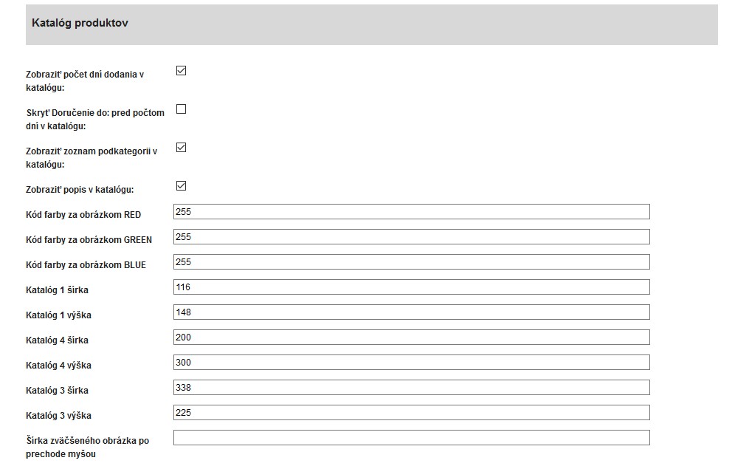Click the 'Kód farby za obrázkom RED' label
This screenshot has width=749, height=466.
click(83, 215)
